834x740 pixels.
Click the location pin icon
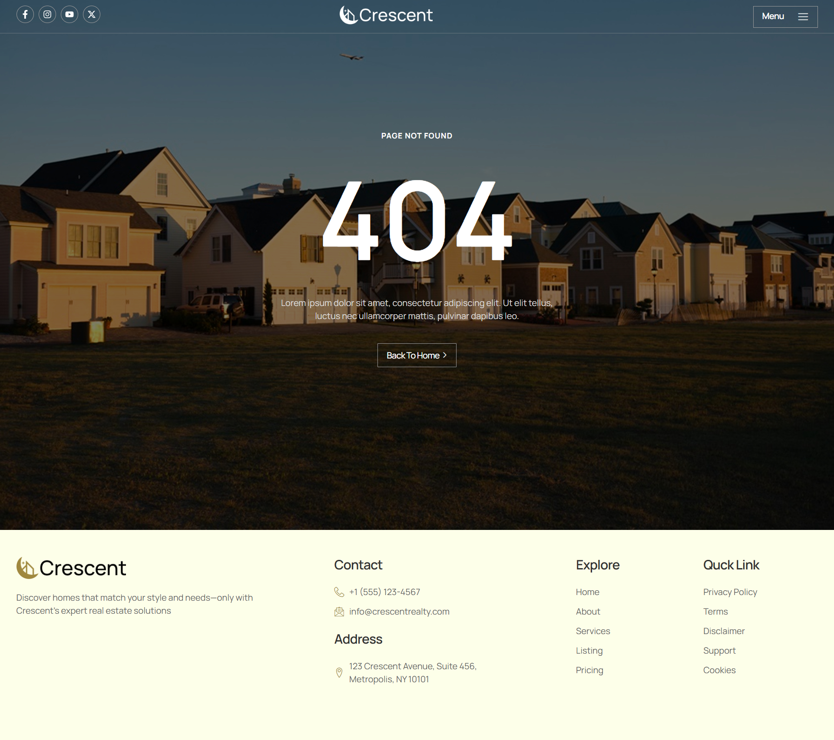point(339,672)
